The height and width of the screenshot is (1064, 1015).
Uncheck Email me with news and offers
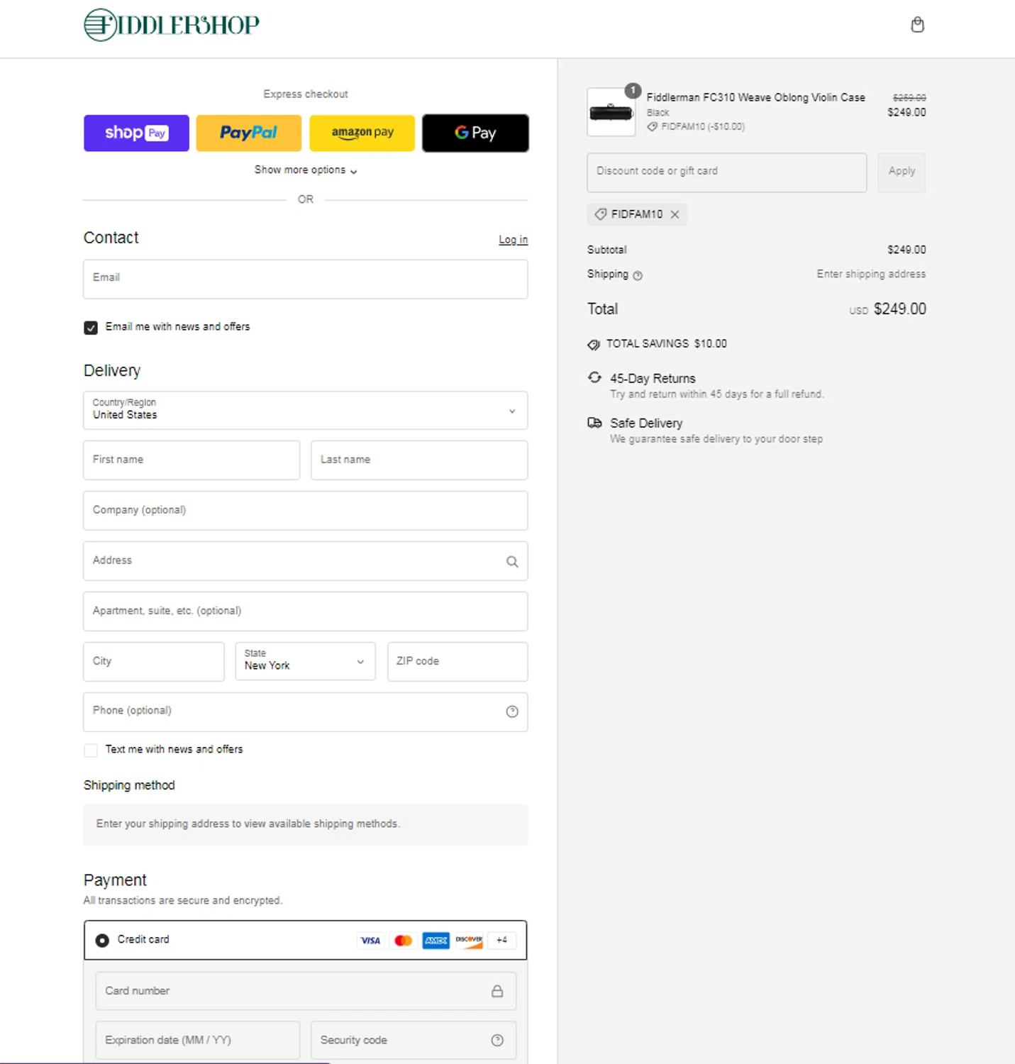pyautogui.click(x=91, y=328)
